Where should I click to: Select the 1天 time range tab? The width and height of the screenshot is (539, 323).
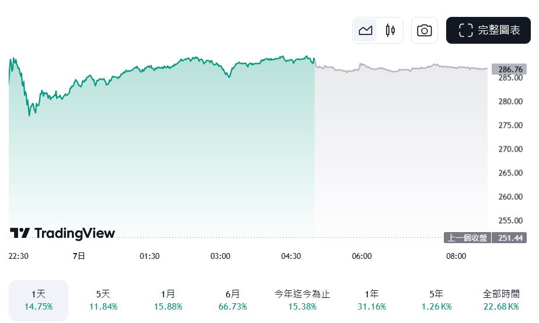39,300
